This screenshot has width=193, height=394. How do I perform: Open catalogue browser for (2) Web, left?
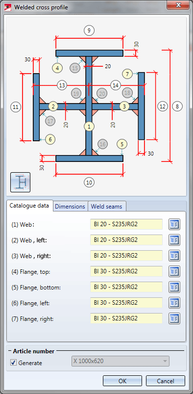click(174, 240)
